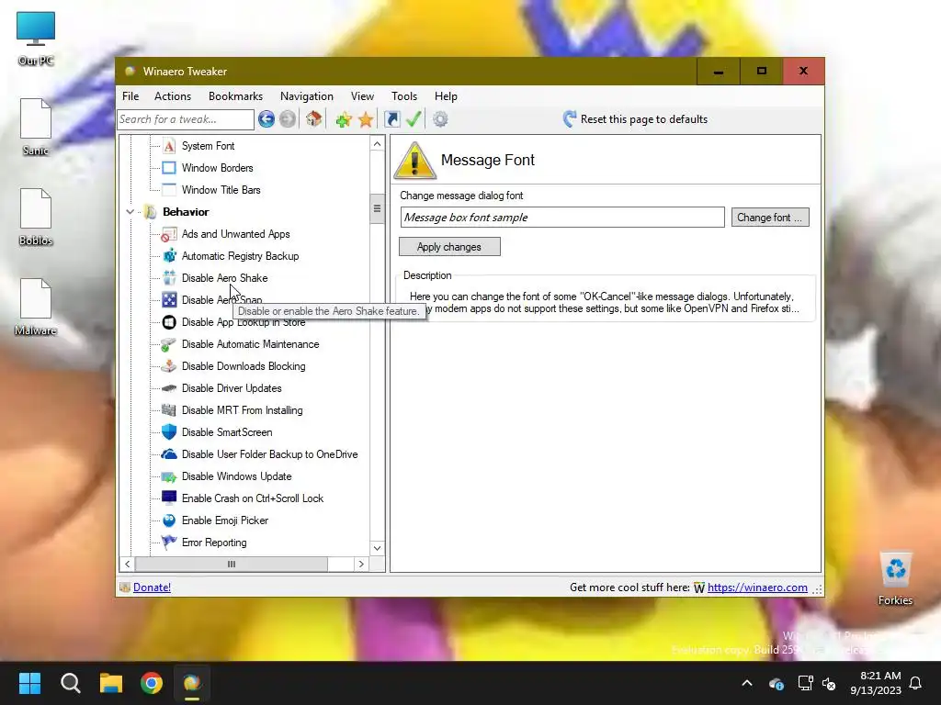Screen dimensions: 941x705
Task: Click Message box font sample field
Action: (562, 217)
